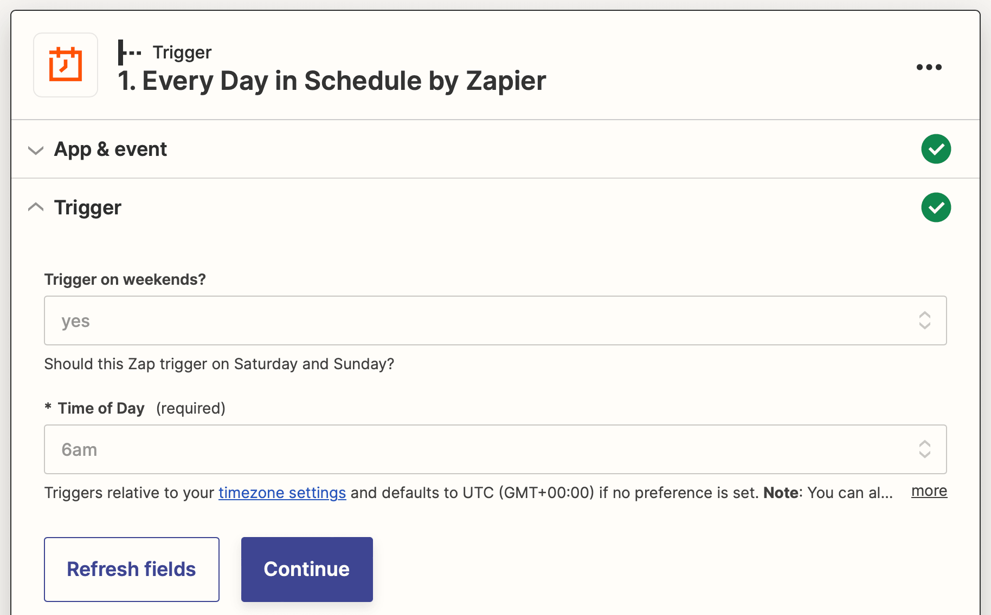Expand the App & event section
Image resolution: width=991 pixels, height=615 pixels.
pyautogui.click(x=35, y=151)
